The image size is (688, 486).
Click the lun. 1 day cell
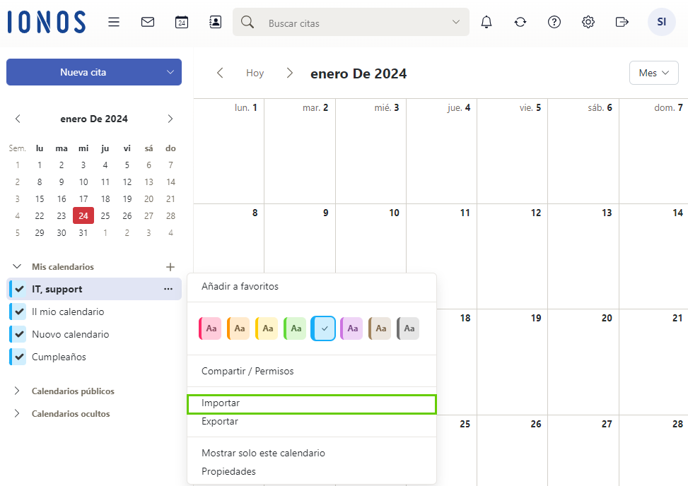click(x=228, y=151)
